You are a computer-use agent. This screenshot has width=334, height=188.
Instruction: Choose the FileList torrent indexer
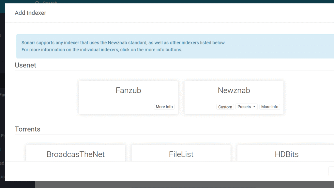pos(181,153)
